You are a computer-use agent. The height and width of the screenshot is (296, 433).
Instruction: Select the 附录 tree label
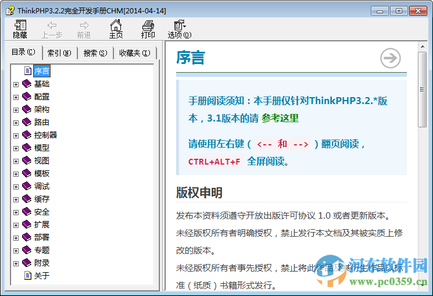42,263
